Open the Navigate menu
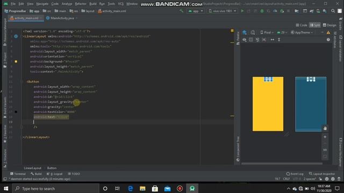 42,4
